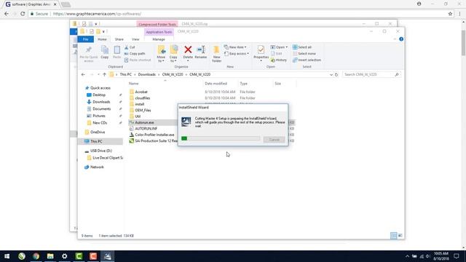The width and height of the screenshot is (466, 262).
Task: Open Explorer Help blue question icon
Action: [x=401, y=39]
